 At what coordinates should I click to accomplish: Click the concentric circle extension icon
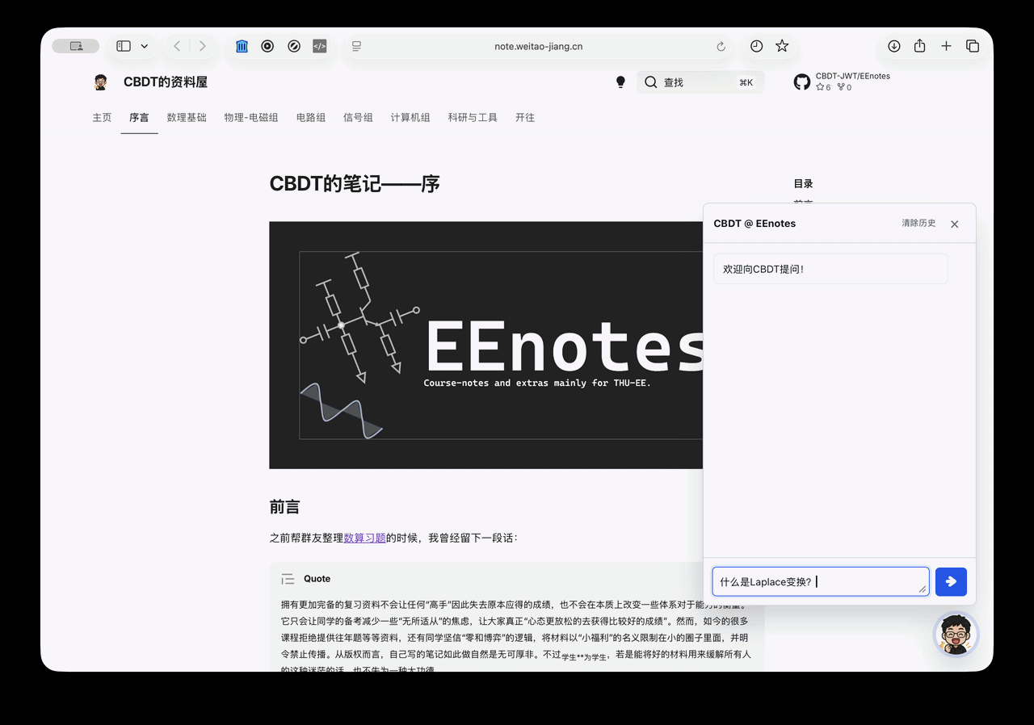(267, 46)
